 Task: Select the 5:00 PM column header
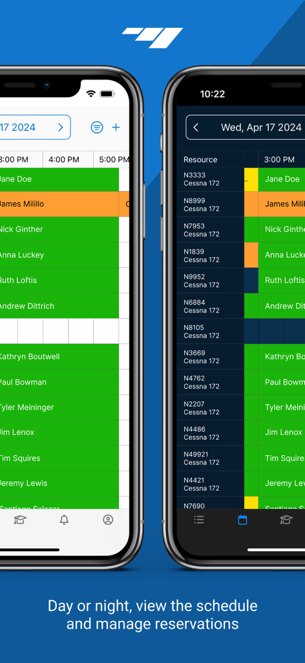pyautogui.click(x=112, y=159)
